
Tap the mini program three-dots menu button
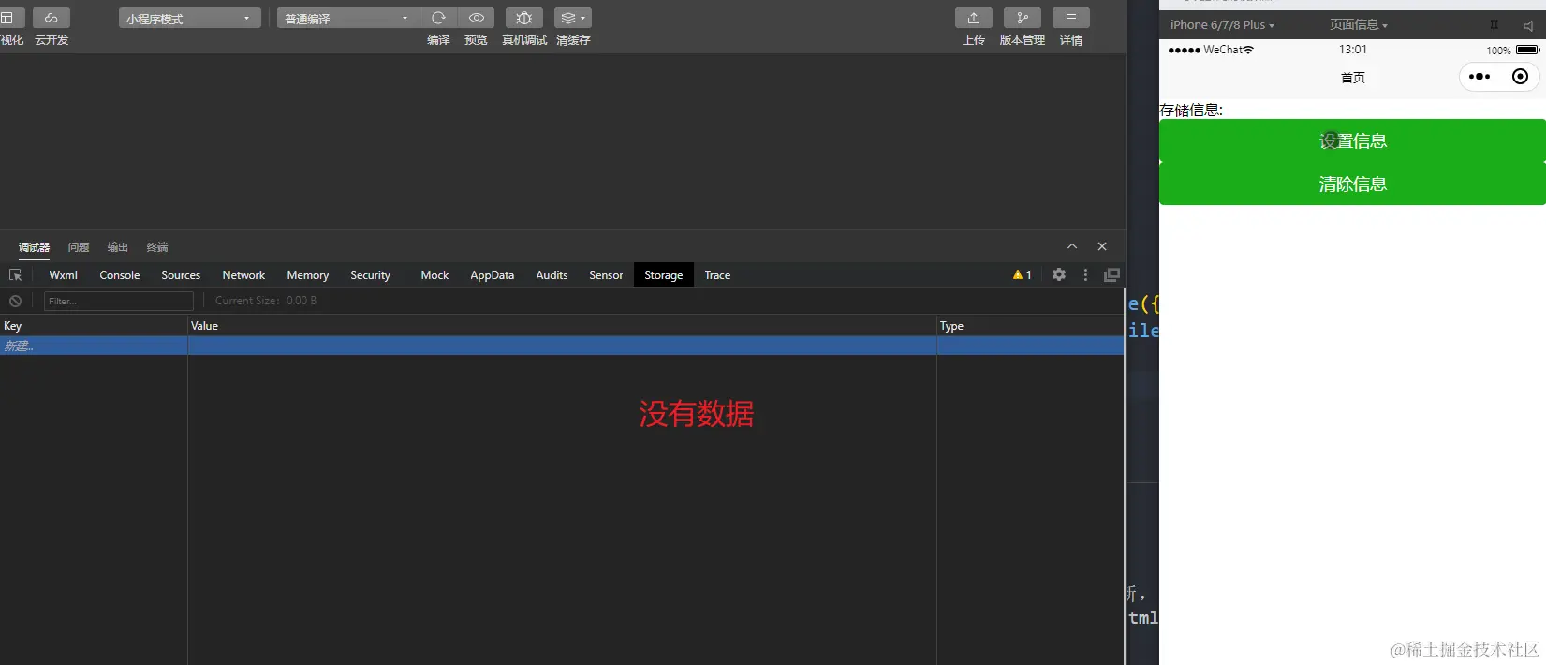pos(1480,77)
